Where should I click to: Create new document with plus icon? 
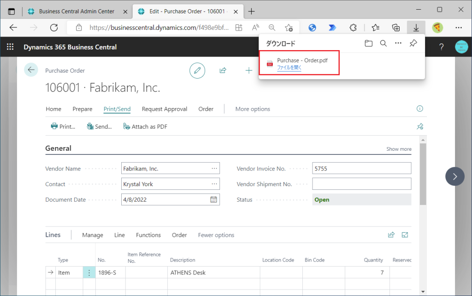248,70
